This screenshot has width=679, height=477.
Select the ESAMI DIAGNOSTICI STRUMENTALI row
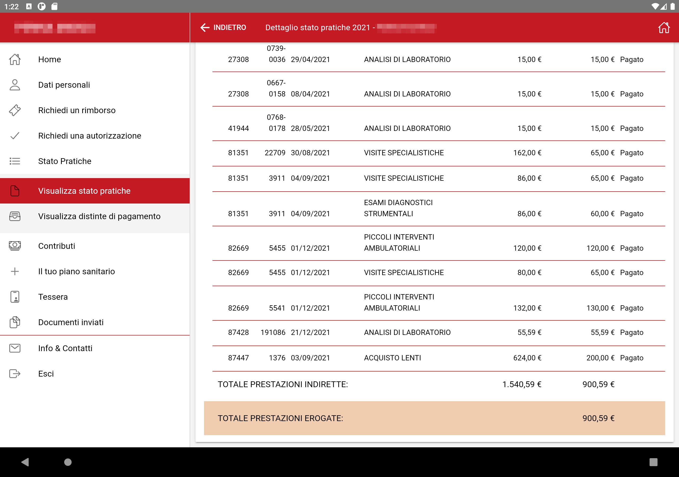398,208
